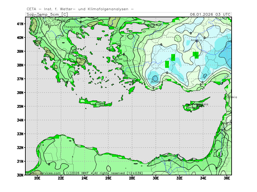The height and width of the screenshot is (192, 257).
Task: Select the 30N latitude axis label
Action: [x=20, y=175]
